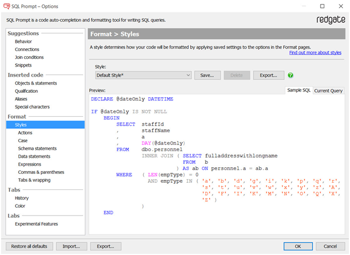Image resolution: width=350 pixels, height=255 pixels.
Task: Close the SQL Prompt Options window
Action: coord(341,6)
